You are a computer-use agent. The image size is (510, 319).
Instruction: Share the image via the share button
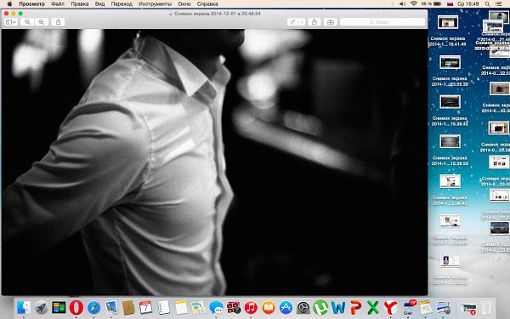[58, 22]
